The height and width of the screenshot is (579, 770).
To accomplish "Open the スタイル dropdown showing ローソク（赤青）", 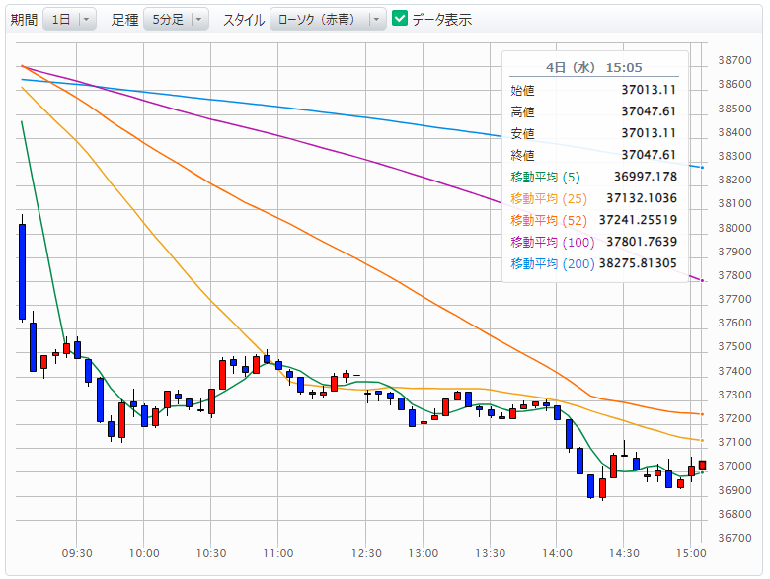I will (x=328, y=20).
